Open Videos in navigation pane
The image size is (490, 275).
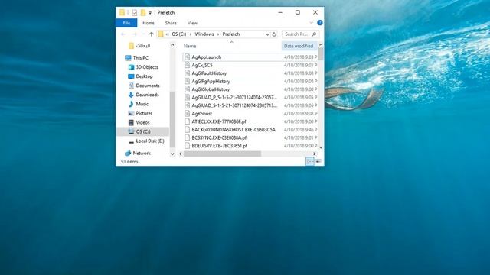(x=139, y=122)
